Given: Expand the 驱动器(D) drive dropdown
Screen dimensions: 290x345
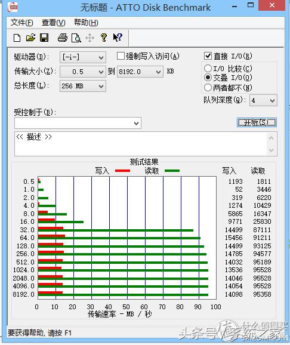Looking at the screenshot, I should coord(83,57).
